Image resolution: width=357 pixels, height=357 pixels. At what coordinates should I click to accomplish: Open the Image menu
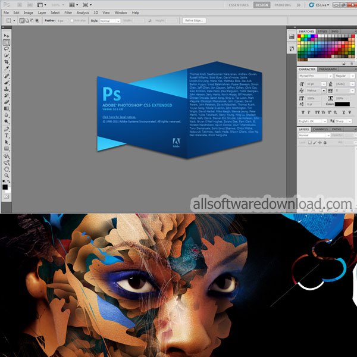28,12
